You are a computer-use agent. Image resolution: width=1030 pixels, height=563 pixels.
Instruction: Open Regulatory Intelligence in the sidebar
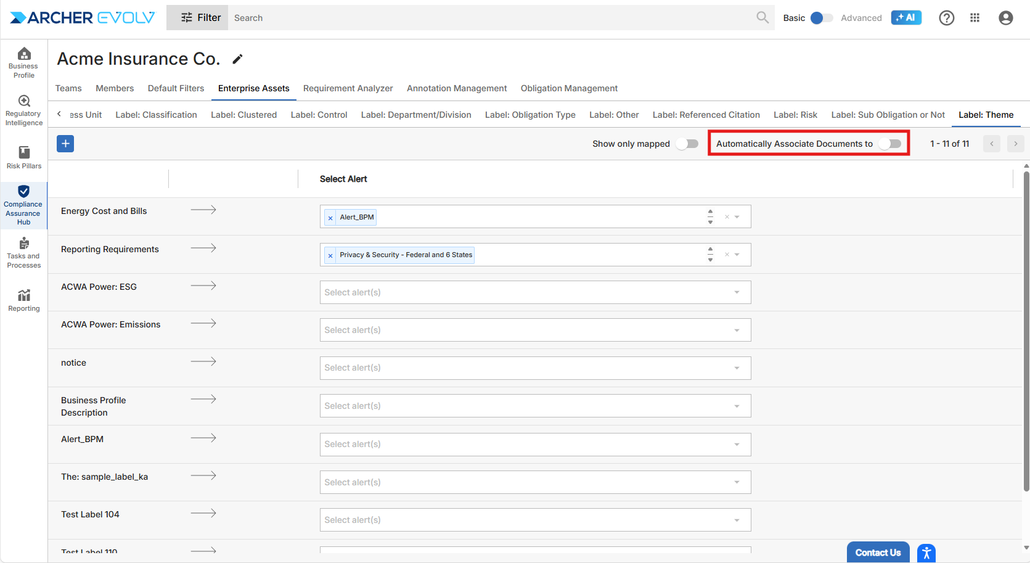(23, 110)
